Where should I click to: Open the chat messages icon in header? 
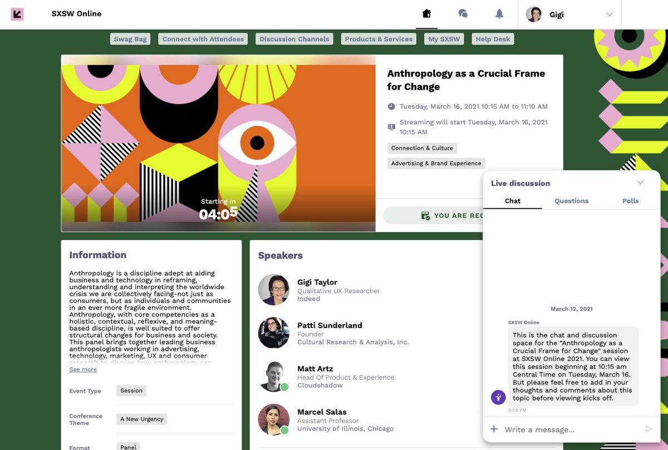click(463, 14)
